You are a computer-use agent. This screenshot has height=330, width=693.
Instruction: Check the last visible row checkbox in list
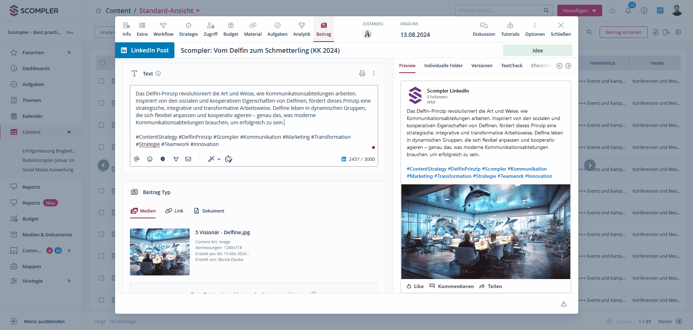tap(102, 300)
